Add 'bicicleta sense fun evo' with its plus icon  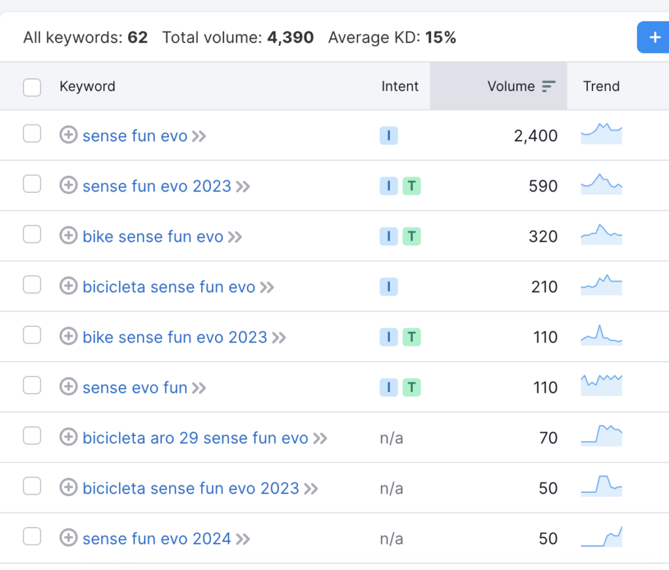pyautogui.click(x=68, y=286)
